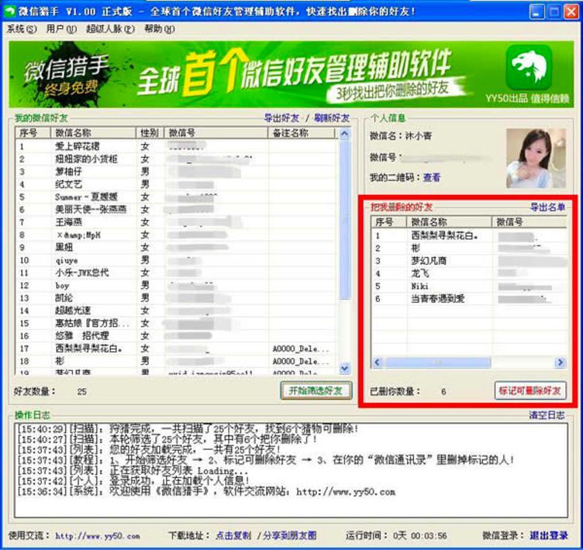
Task: Click 分享到朋友圈 link
Action: point(290,535)
